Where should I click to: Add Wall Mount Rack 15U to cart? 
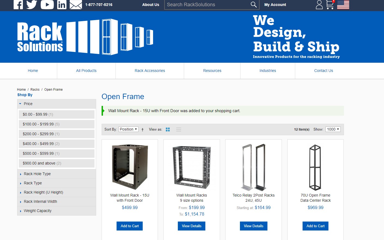(130, 226)
